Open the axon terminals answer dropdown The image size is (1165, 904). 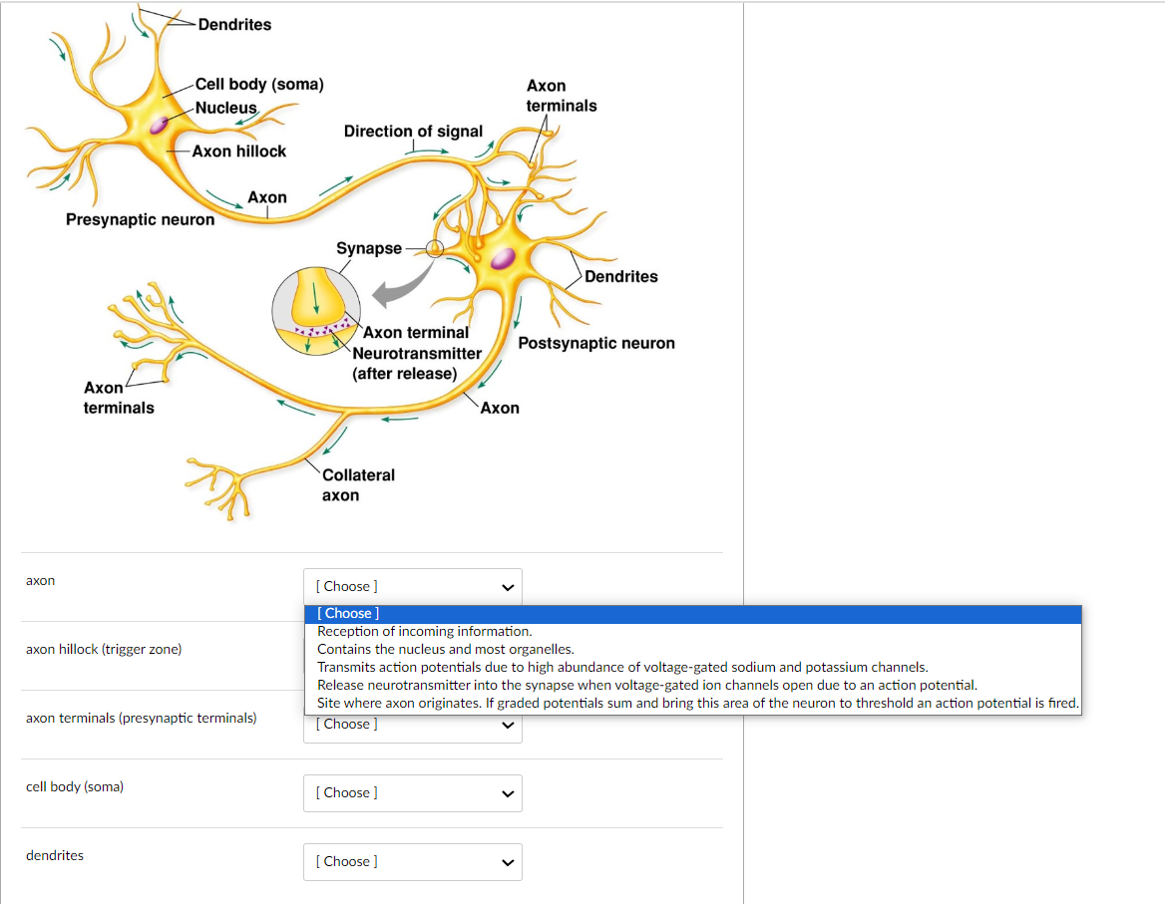point(412,724)
